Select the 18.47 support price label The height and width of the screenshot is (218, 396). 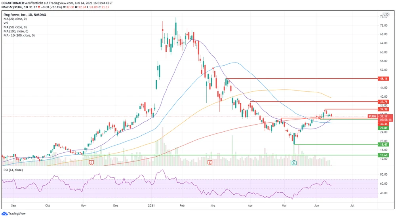pyautogui.click(x=383, y=145)
